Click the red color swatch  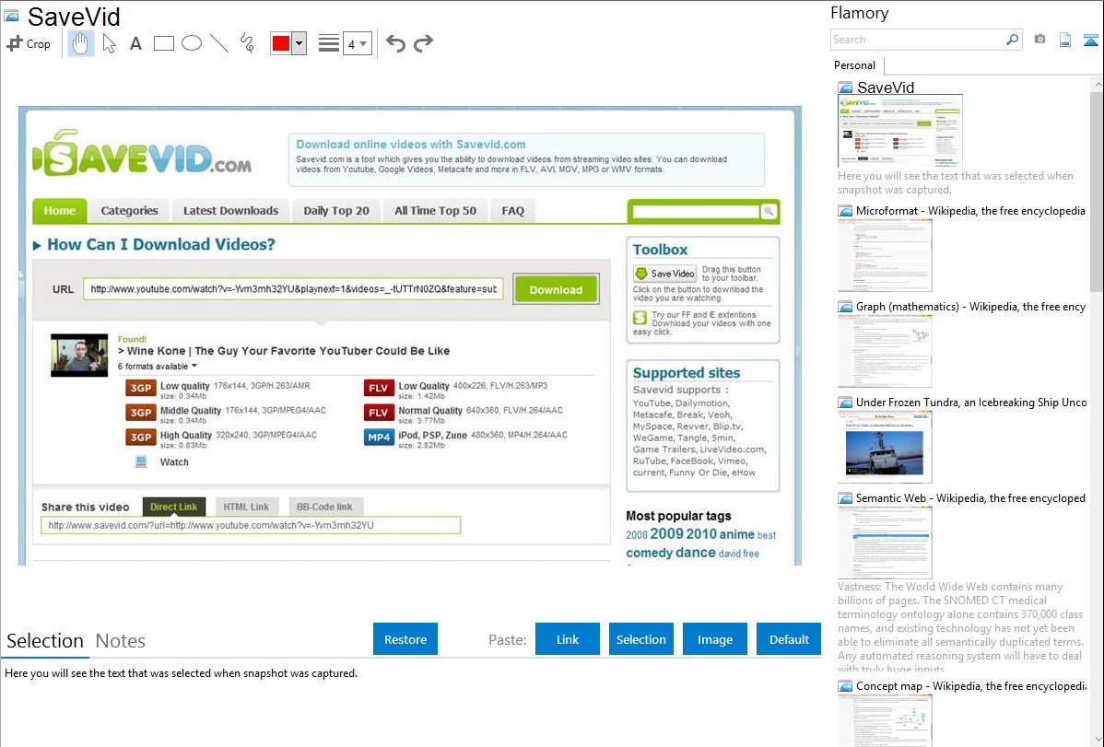click(x=281, y=43)
